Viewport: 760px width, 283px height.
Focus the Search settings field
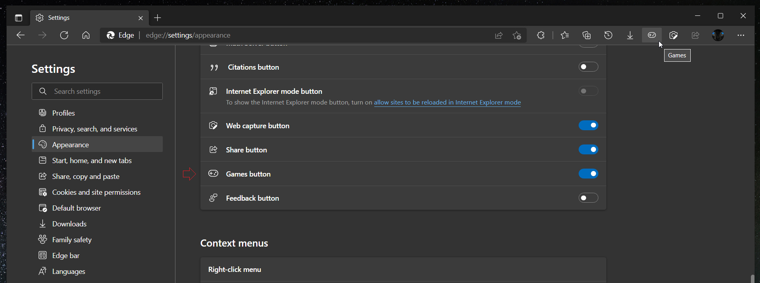[97, 91]
